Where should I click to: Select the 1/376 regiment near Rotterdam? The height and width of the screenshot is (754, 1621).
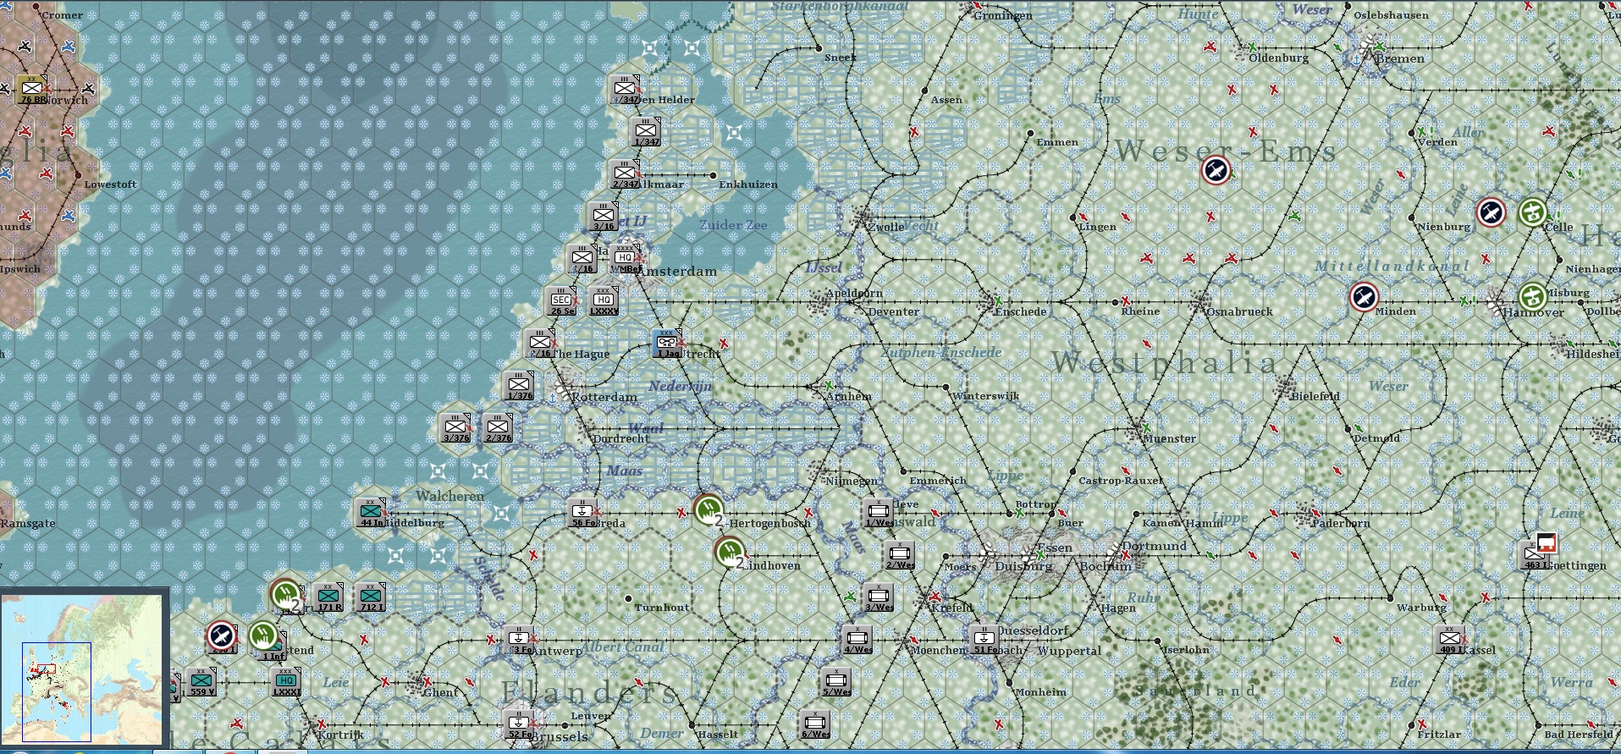coord(519,385)
